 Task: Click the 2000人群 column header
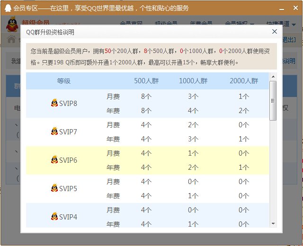[244, 81]
